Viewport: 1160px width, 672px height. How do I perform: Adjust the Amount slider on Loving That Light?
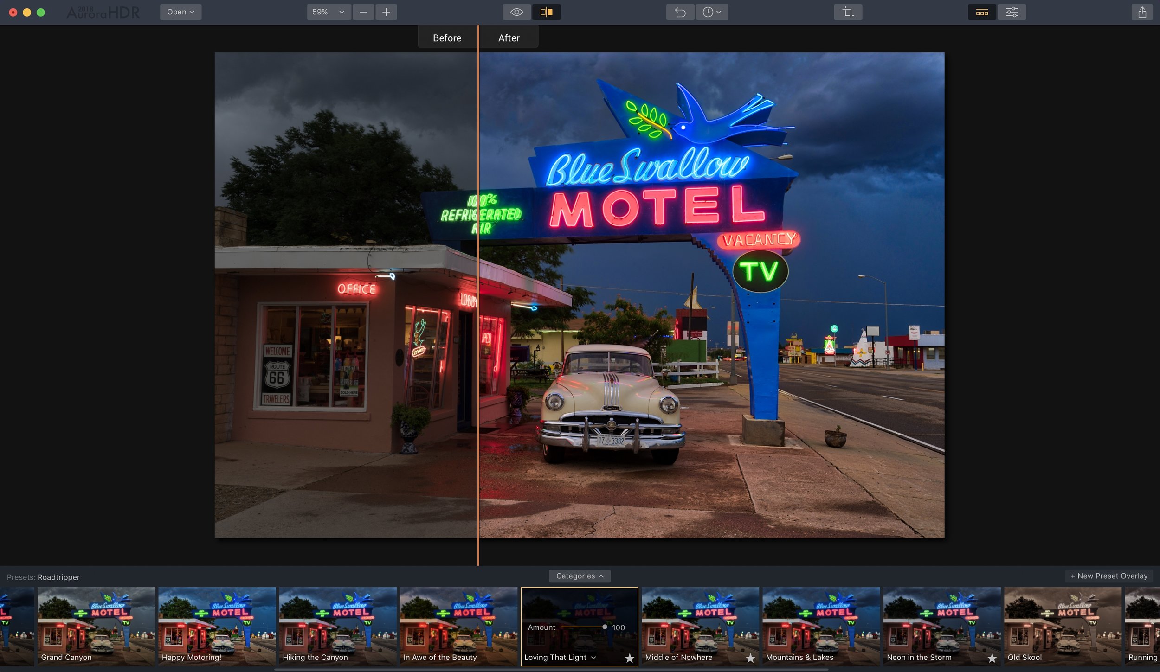[604, 627]
